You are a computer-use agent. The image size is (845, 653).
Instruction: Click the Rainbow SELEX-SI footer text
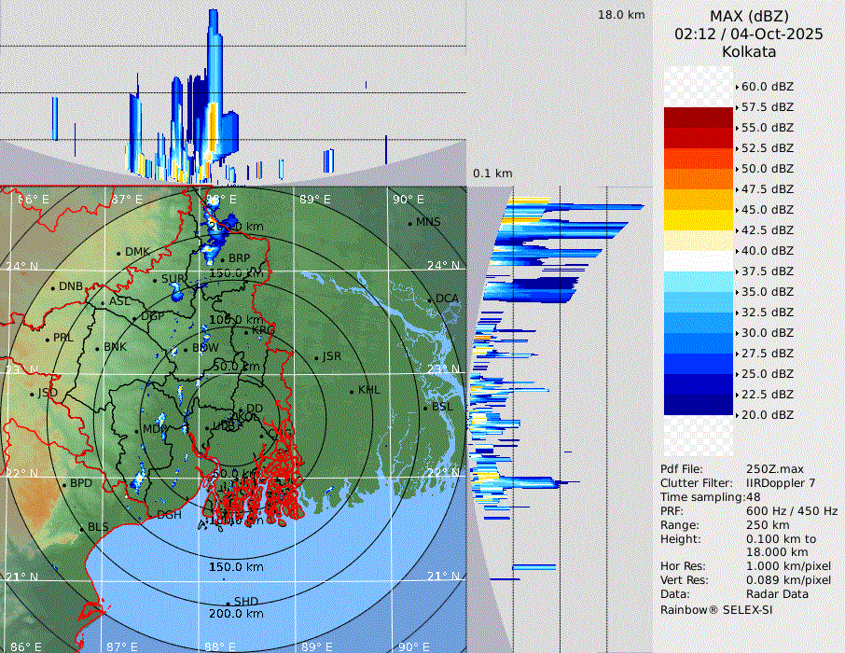[716, 609]
